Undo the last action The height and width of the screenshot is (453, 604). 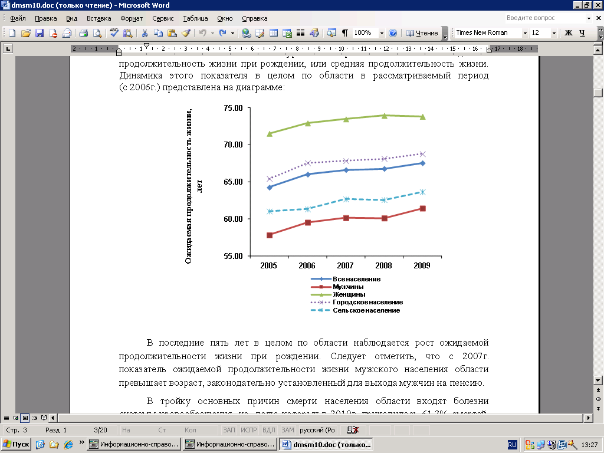coord(203,33)
